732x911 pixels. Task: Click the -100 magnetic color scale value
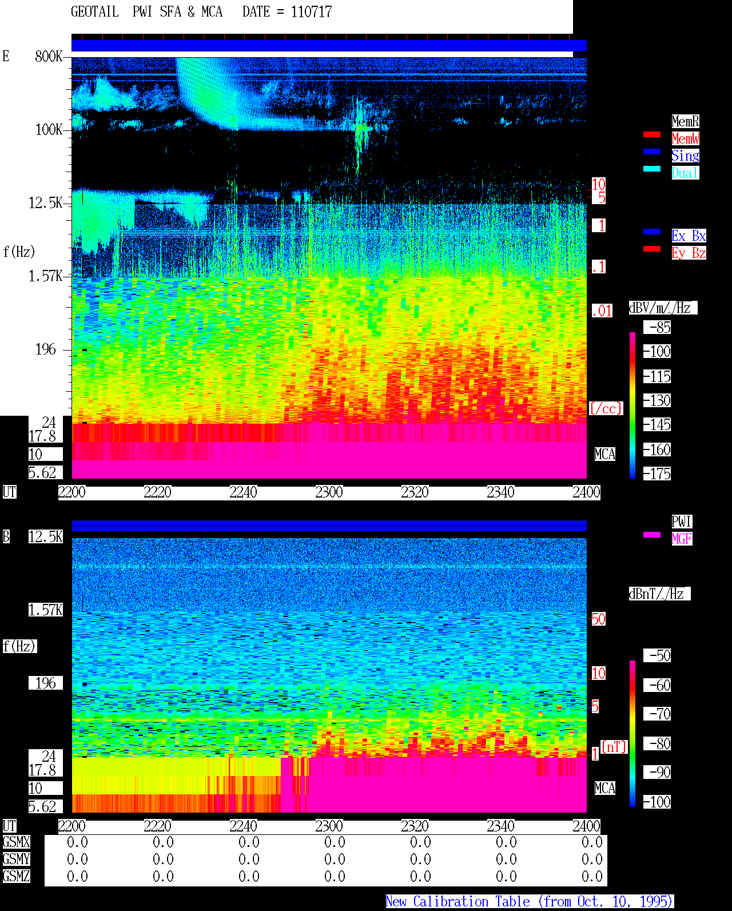click(x=657, y=802)
